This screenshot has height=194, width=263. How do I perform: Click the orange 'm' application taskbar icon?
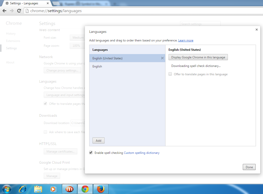coord(69,189)
